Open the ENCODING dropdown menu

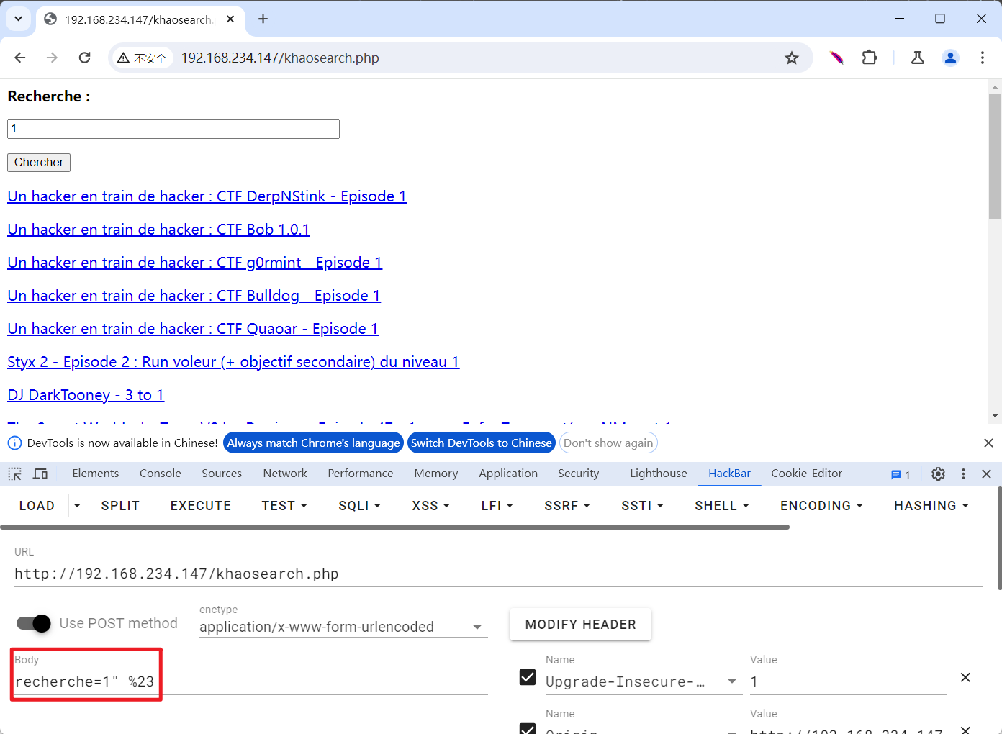click(821, 506)
